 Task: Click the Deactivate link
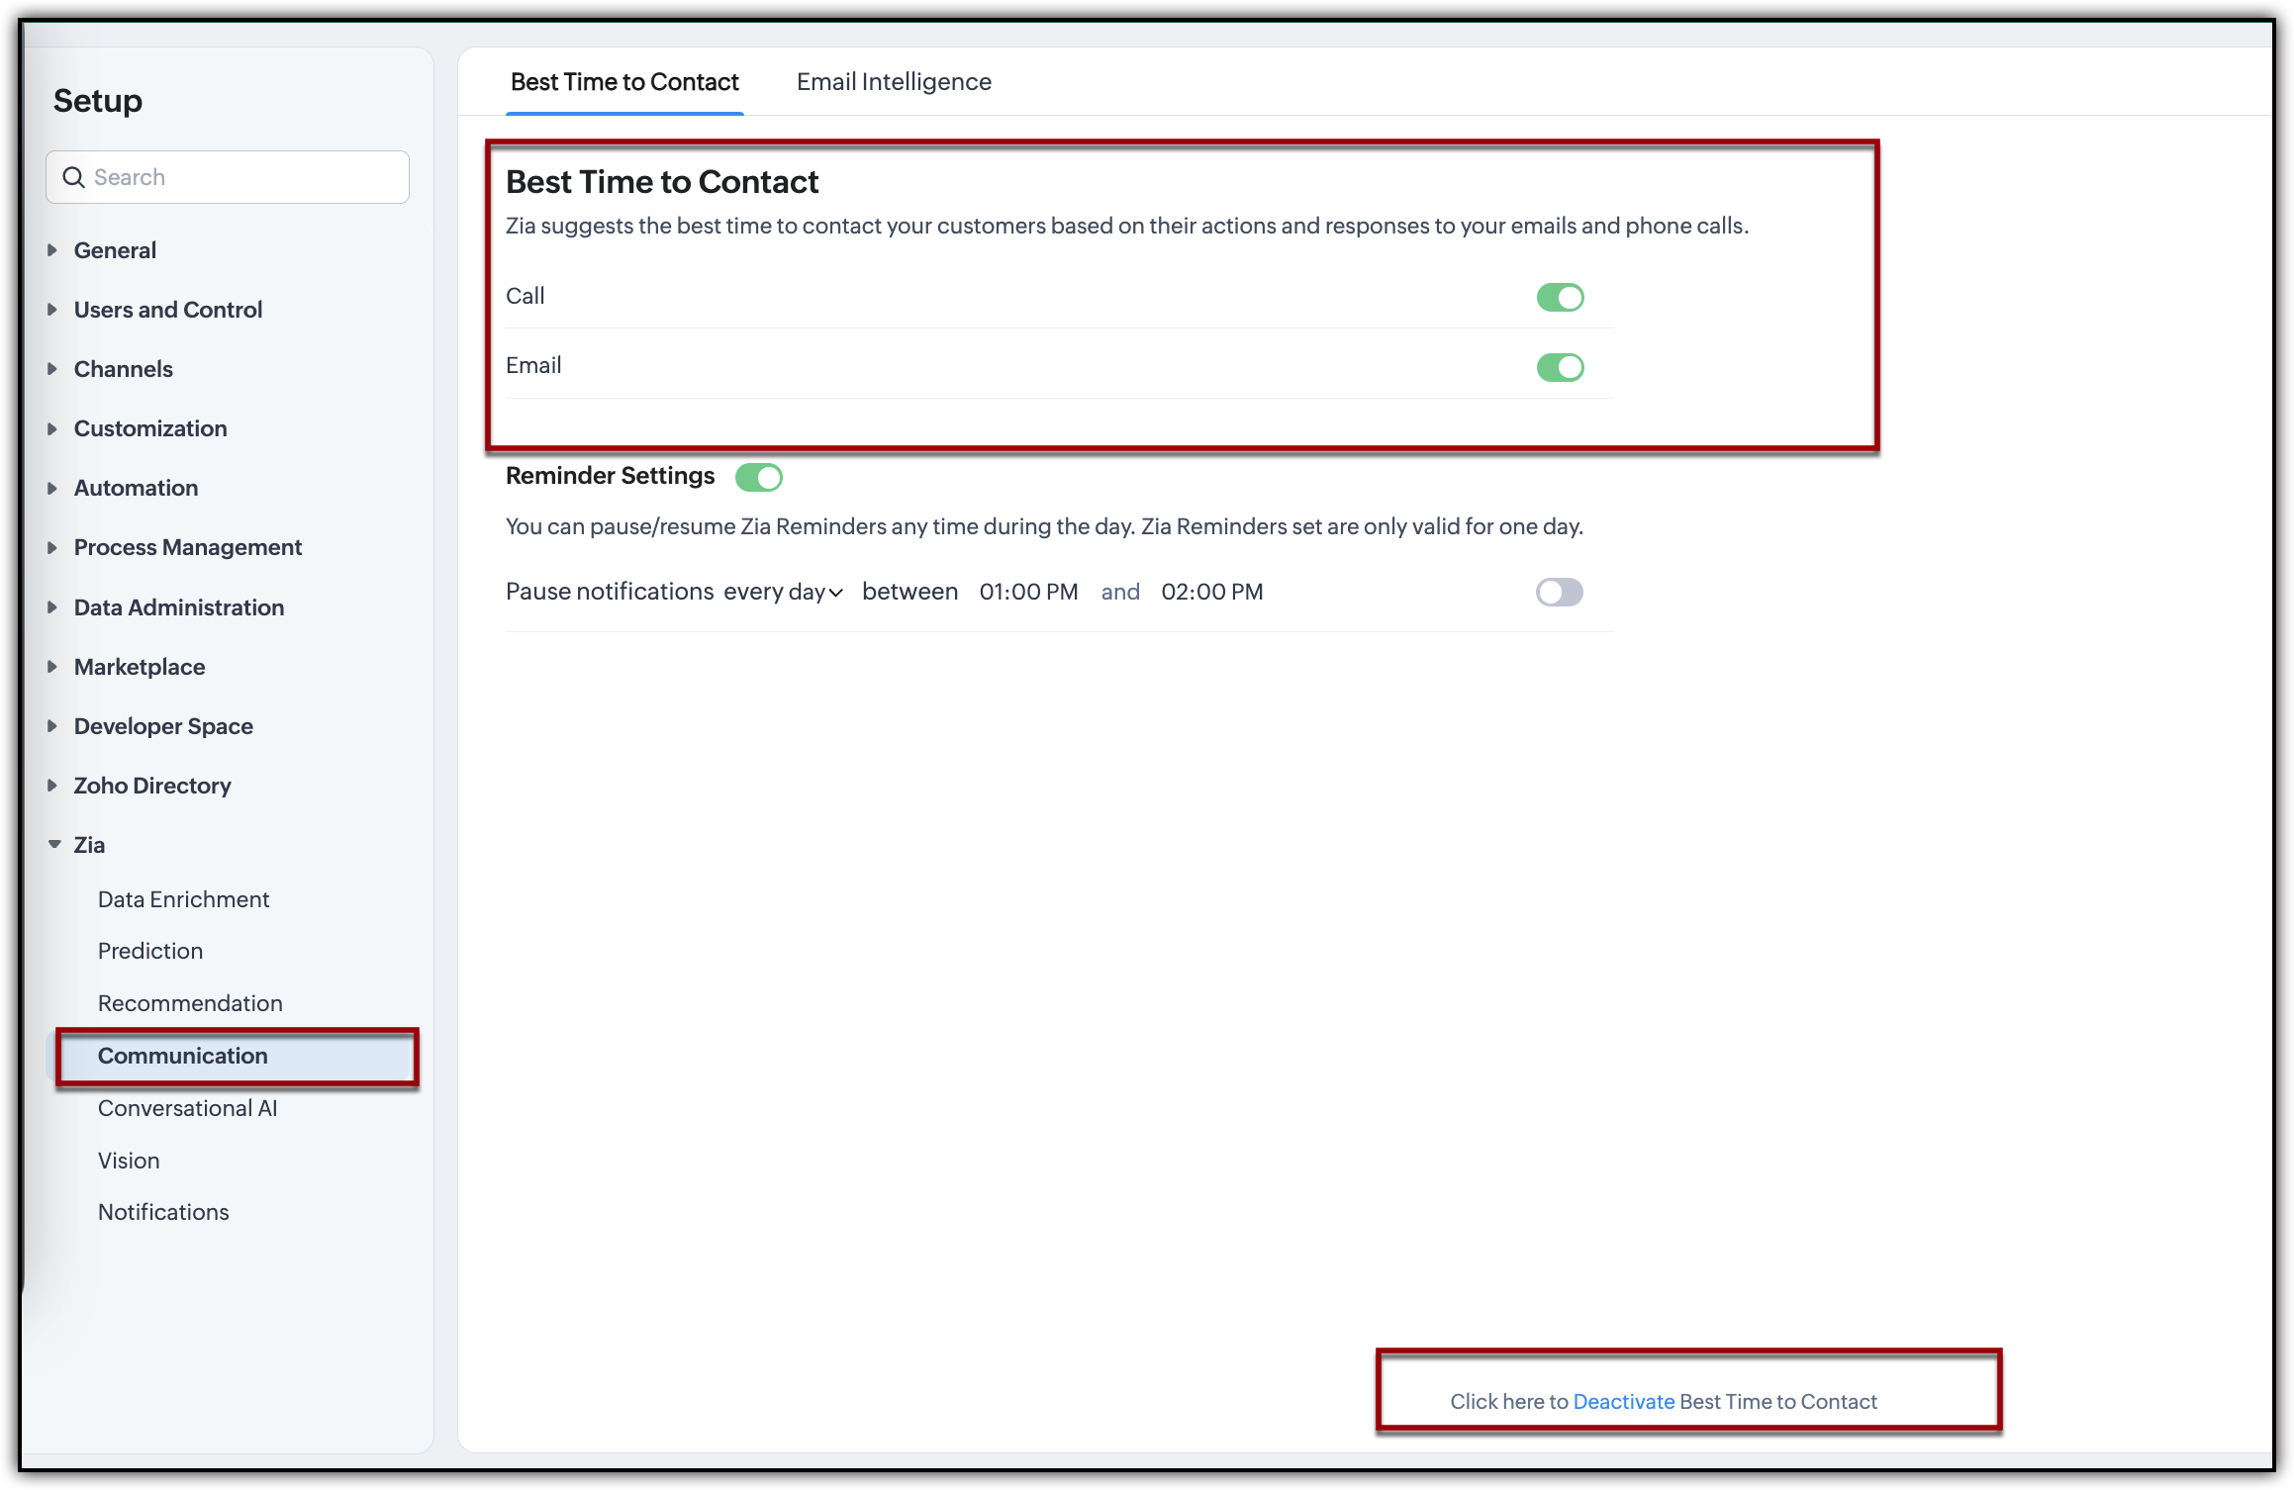1623,1401
